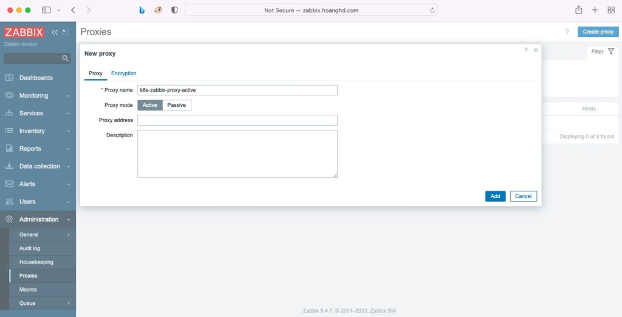The image size is (622, 317).
Task: Set Proxy mode to Passive
Action: tap(177, 105)
